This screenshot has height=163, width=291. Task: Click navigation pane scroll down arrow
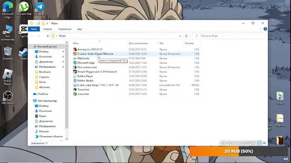click(67, 139)
